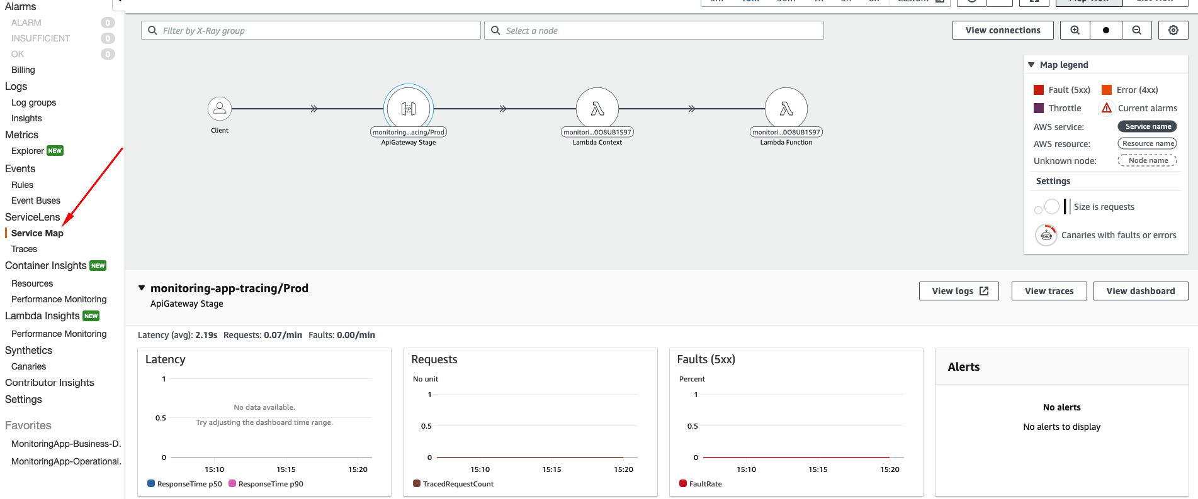Open the Metrics Explorer
1198x499 pixels.
point(28,151)
